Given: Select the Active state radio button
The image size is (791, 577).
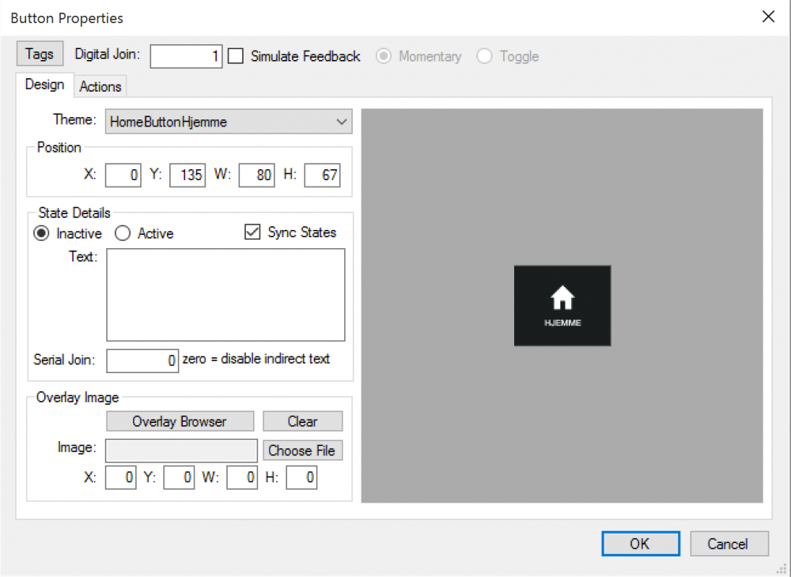Looking at the screenshot, I should tap(123, 233).
